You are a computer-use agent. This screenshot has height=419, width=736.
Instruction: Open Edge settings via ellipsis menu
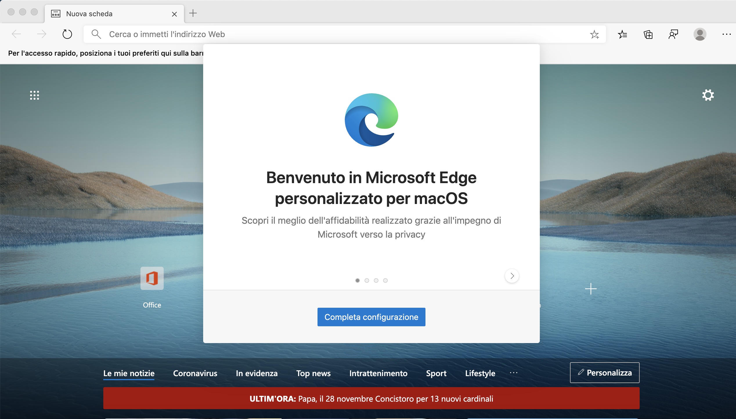726,34
